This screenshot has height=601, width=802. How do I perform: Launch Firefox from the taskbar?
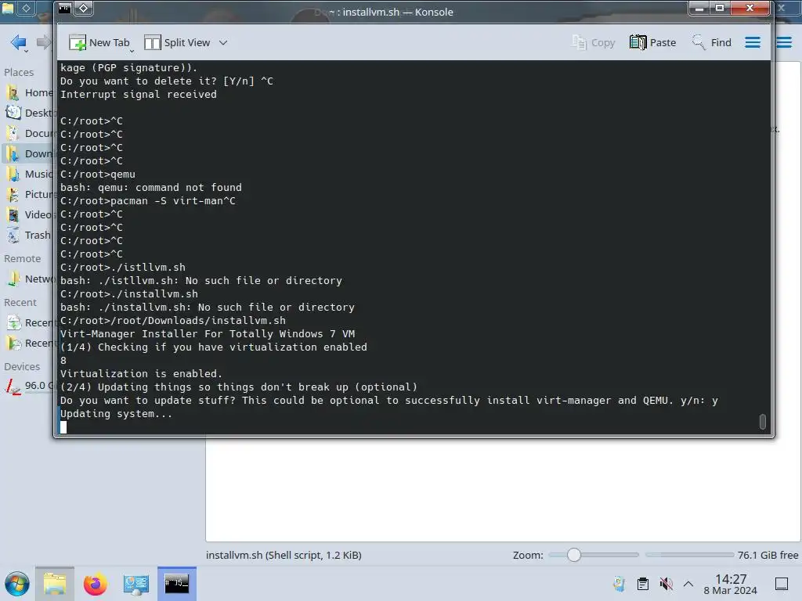pos(95,584)
